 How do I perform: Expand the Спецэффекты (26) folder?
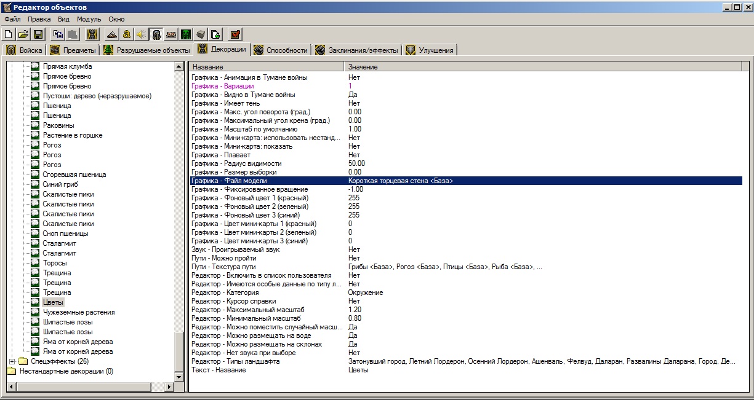[12, 361]
